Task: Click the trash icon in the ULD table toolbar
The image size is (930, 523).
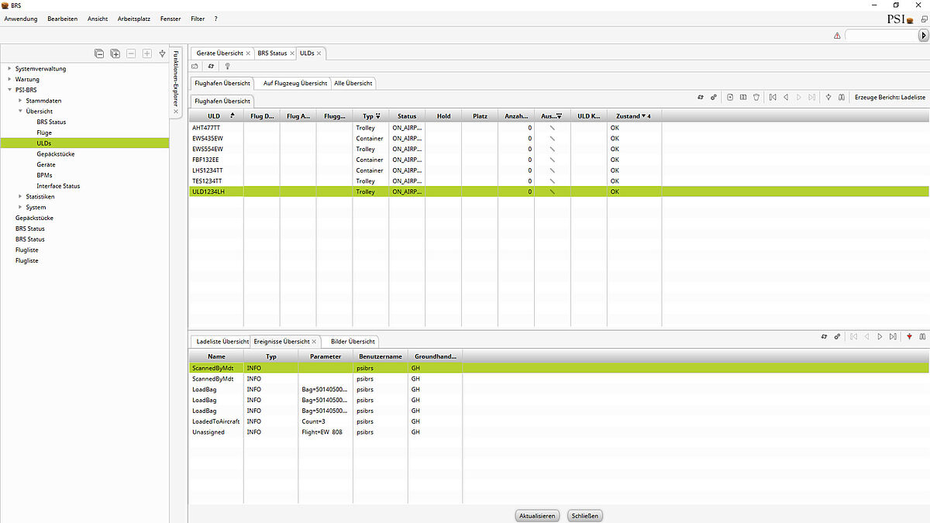Action: pyautogui.click(x=756, y=97)
